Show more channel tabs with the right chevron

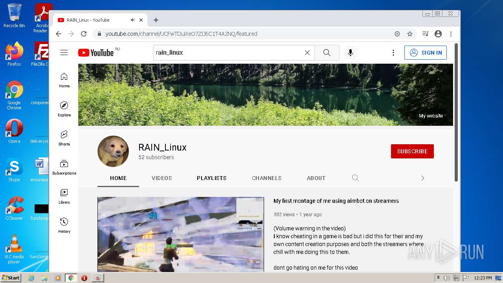[x=423, y=178]
